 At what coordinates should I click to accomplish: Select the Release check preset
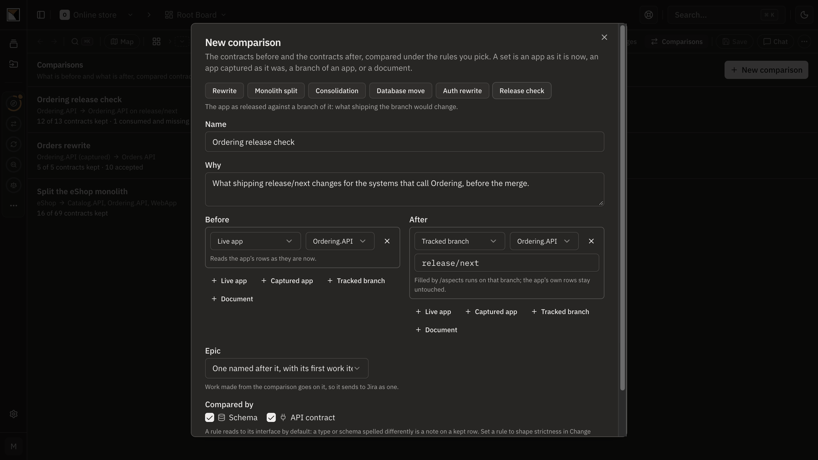521,91
